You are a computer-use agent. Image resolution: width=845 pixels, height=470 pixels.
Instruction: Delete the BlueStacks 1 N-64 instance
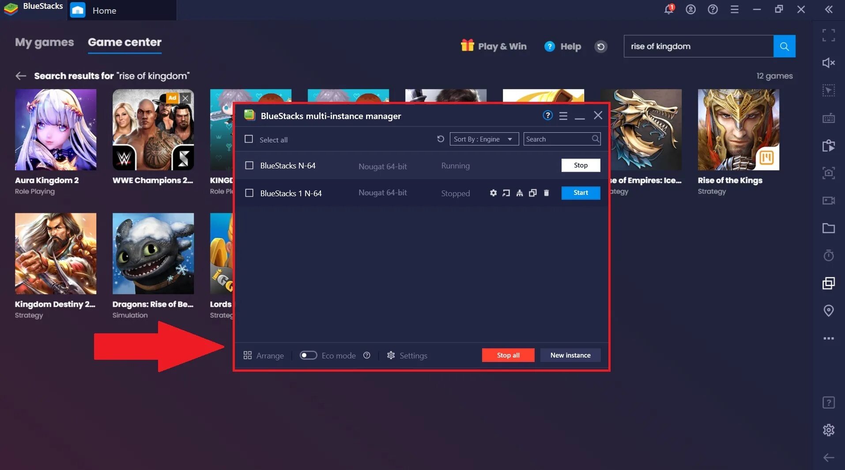546,193
